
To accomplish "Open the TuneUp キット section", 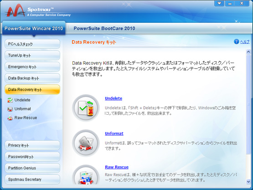I will 32,55.
